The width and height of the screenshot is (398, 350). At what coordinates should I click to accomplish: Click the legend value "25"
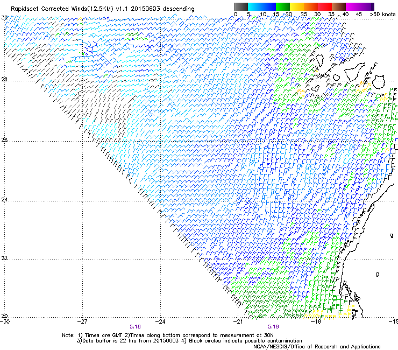point(304,15)
